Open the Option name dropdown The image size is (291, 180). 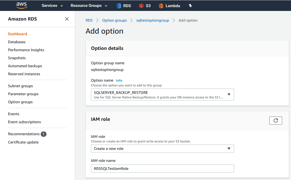coord(162,95)
